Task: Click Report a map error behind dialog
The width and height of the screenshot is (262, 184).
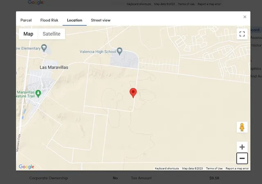Action: click(x=209, y=4)
